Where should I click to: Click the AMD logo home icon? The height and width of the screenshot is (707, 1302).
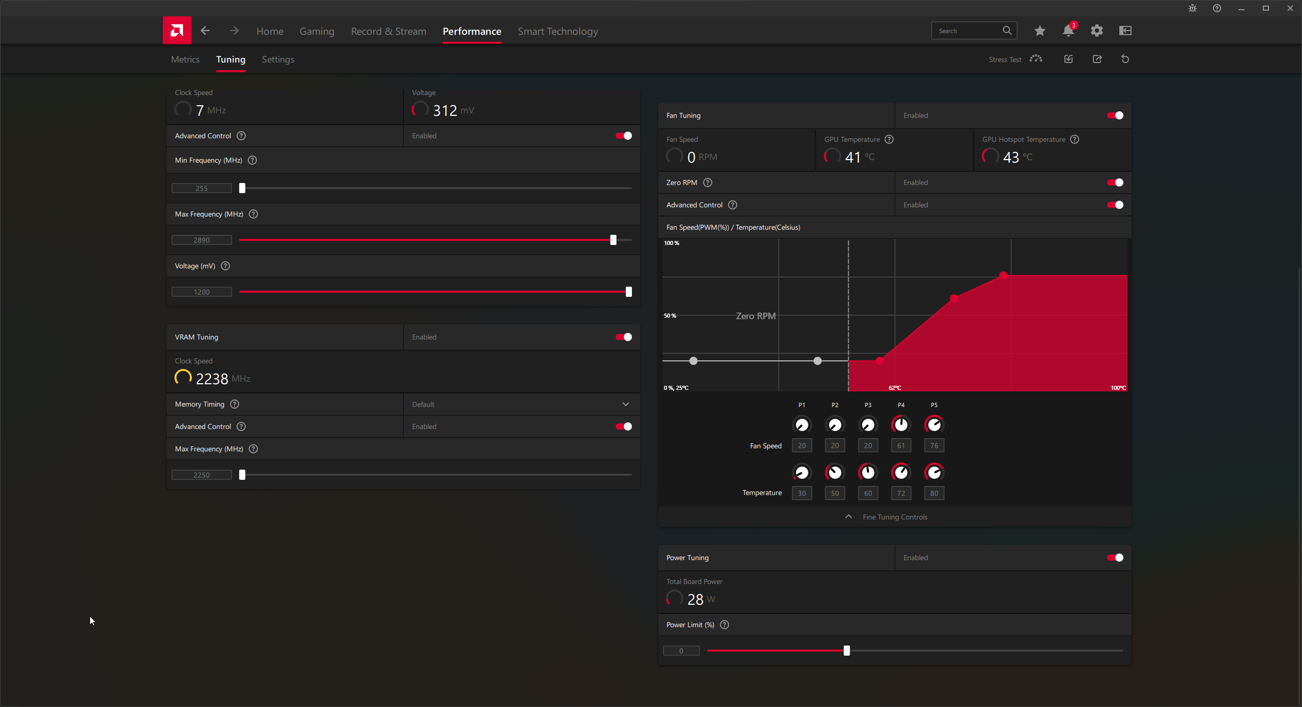tap(177, 30)
